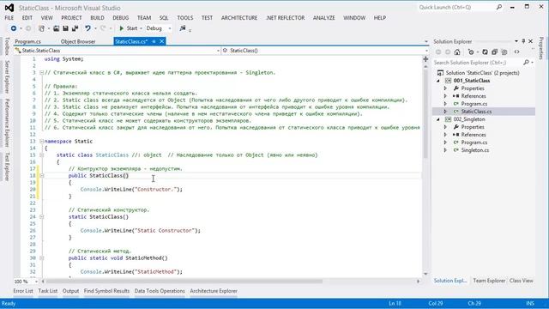Click the Quick Launch magnifier icon
549x309 pixels.
pos(499,7)
